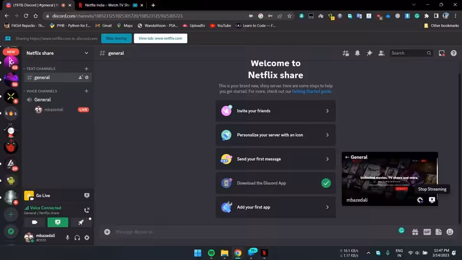Deafen with the headphones icon
The image size is (462, 260).
(x=77, y=237)
